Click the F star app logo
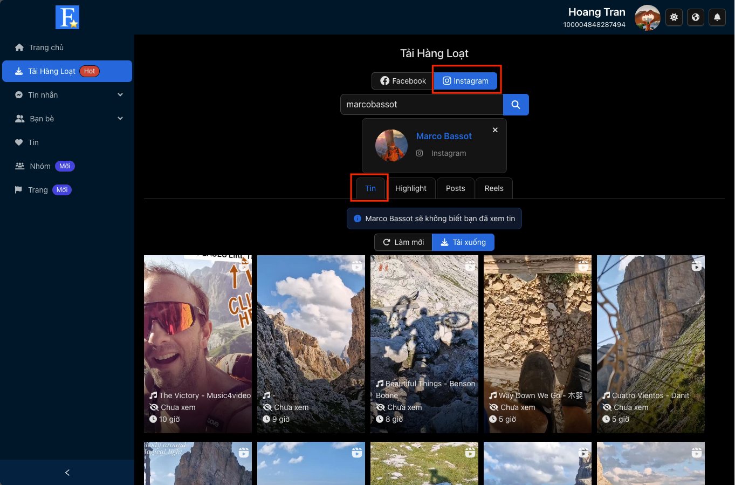 coord(67,17)
